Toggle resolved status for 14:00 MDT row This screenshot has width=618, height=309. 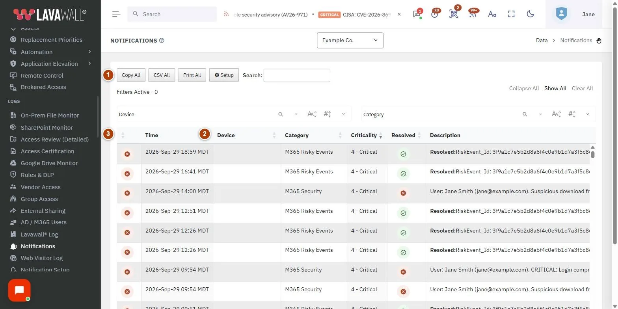click(403, 193)
